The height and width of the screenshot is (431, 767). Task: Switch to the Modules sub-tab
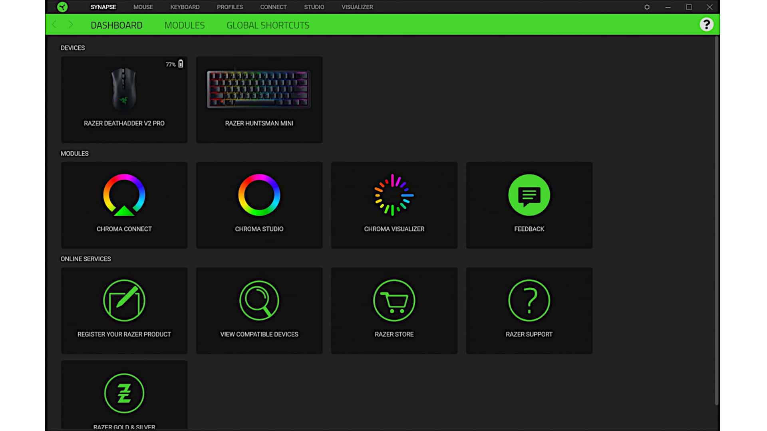pyautogui.click(x=185, y=25)
